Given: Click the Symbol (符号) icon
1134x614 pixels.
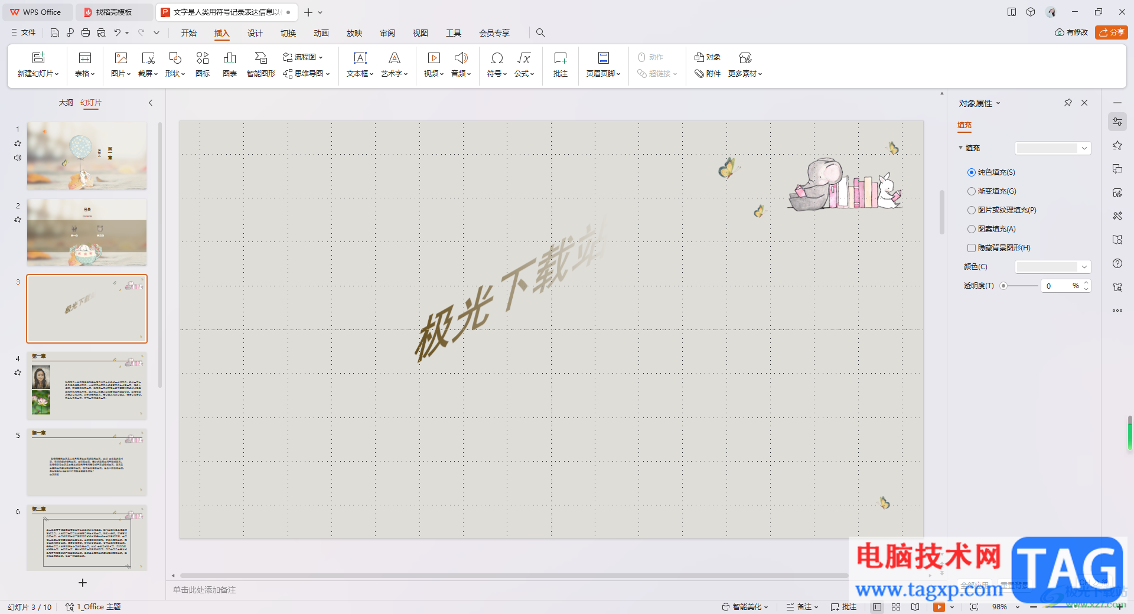Looking at the screenshot, I should tap(497, 58).
